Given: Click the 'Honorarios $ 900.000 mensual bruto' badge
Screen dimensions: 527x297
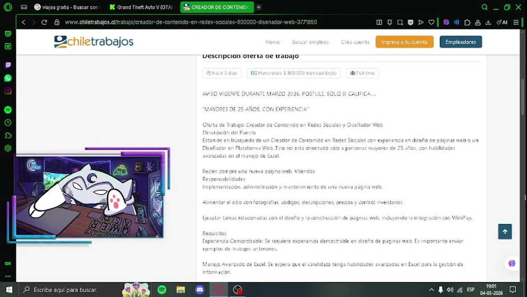Looking at the screenshot, I should pos(294,73).
